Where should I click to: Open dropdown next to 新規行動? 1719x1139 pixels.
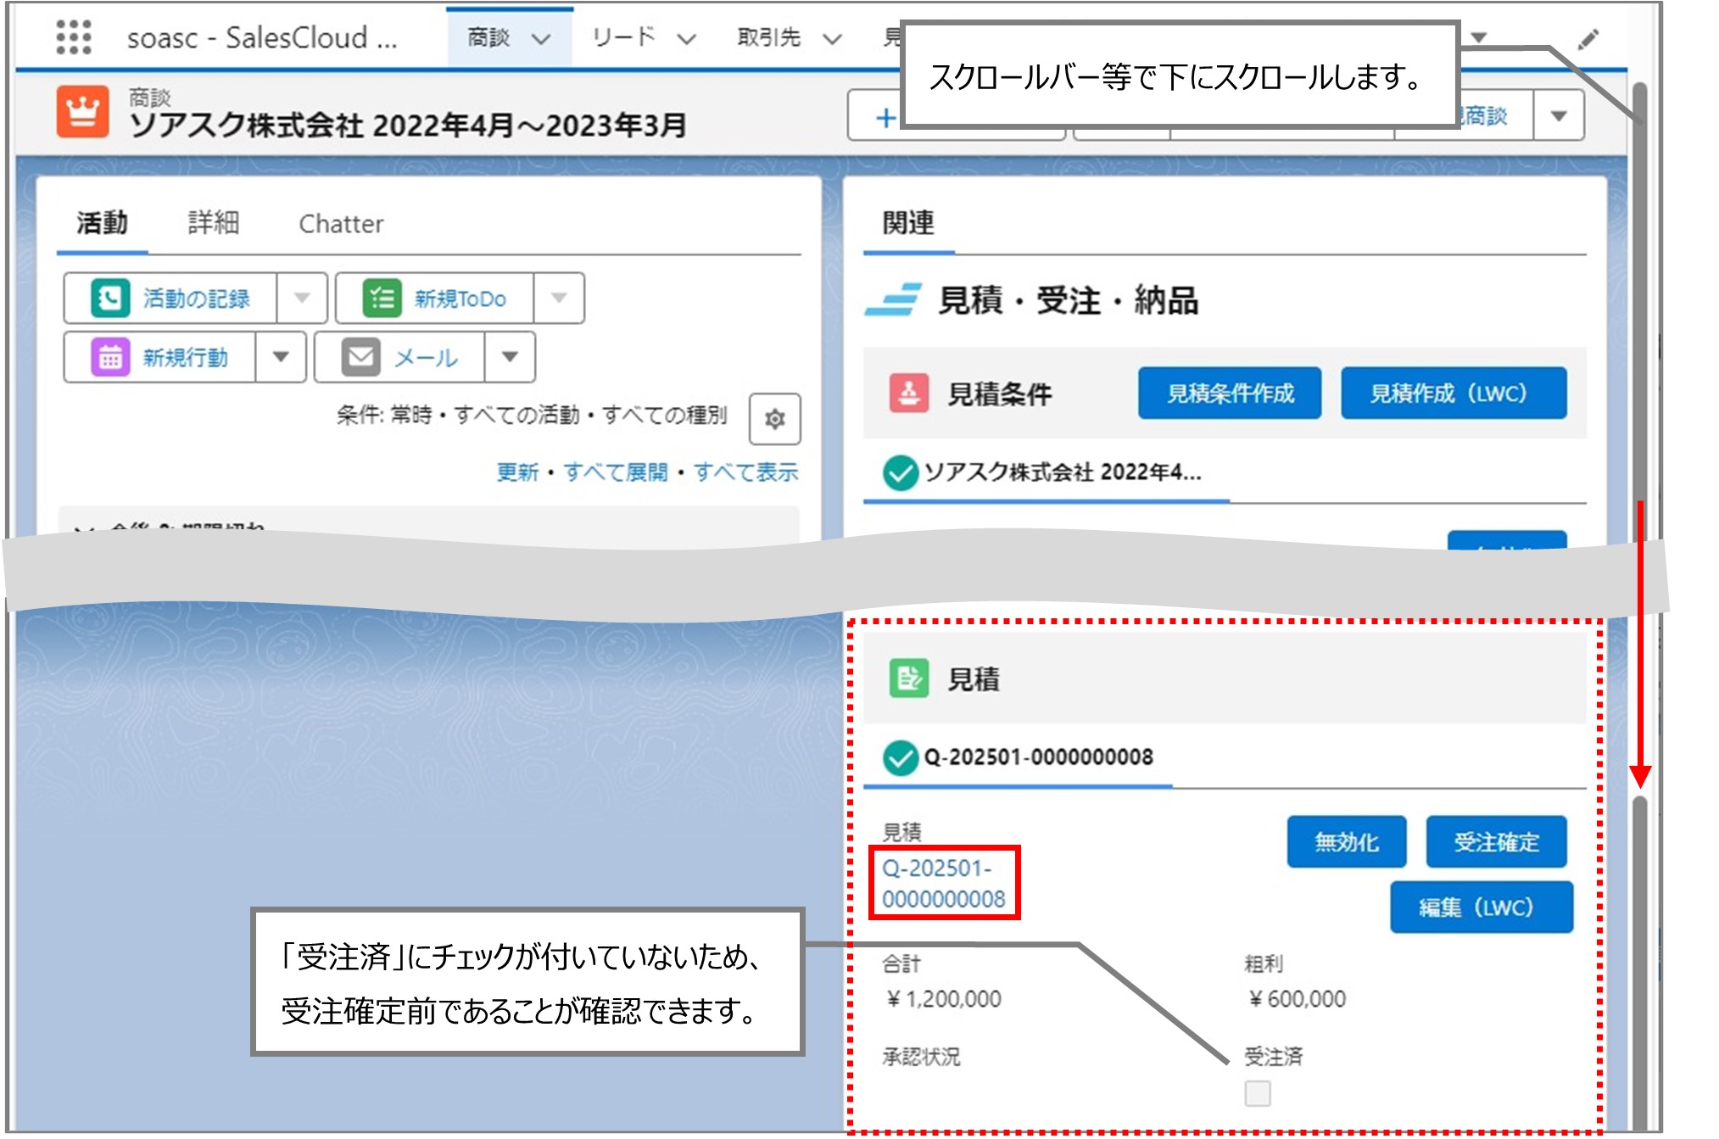[281, 357]
